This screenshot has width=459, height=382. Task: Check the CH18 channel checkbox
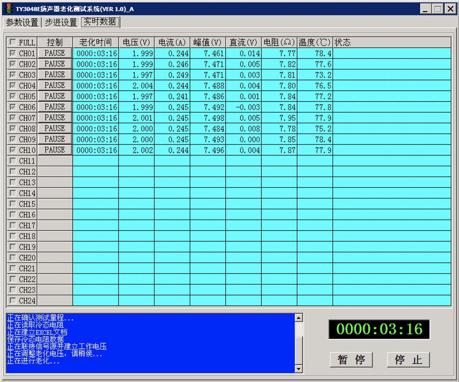(x=13, y=236)
